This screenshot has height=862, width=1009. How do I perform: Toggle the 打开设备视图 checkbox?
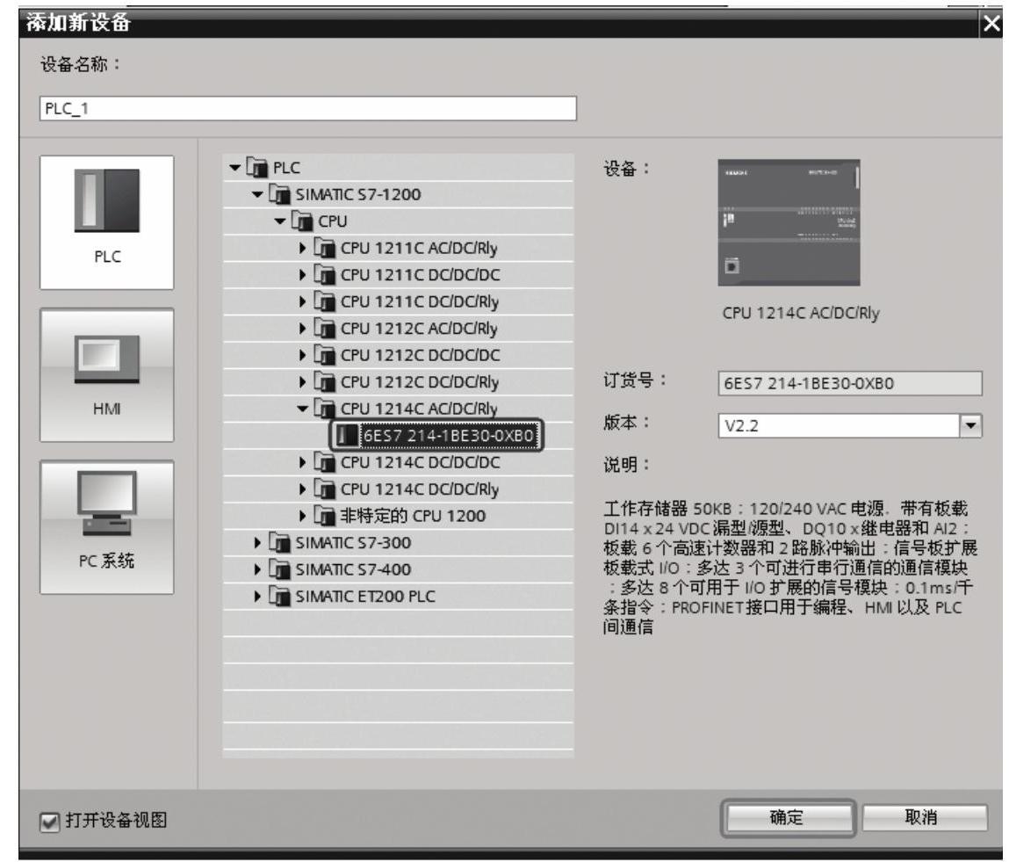[x=49, y=822]
